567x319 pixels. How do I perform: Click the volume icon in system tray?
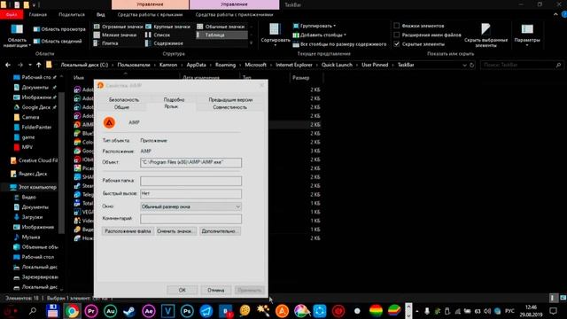coord(487,311)
